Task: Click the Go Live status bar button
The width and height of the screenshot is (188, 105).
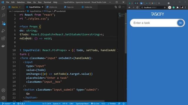Action: click(x=95, y=104)
